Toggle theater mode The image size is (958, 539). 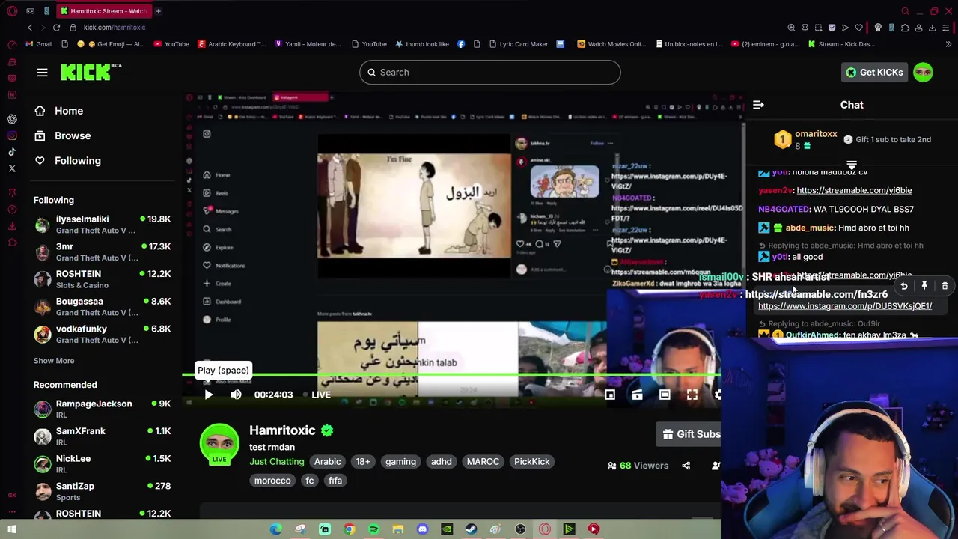pyautogui.click(x=665, y=395)
